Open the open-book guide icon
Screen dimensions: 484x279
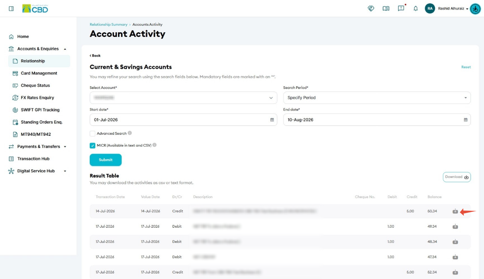(x=386, y=9)
